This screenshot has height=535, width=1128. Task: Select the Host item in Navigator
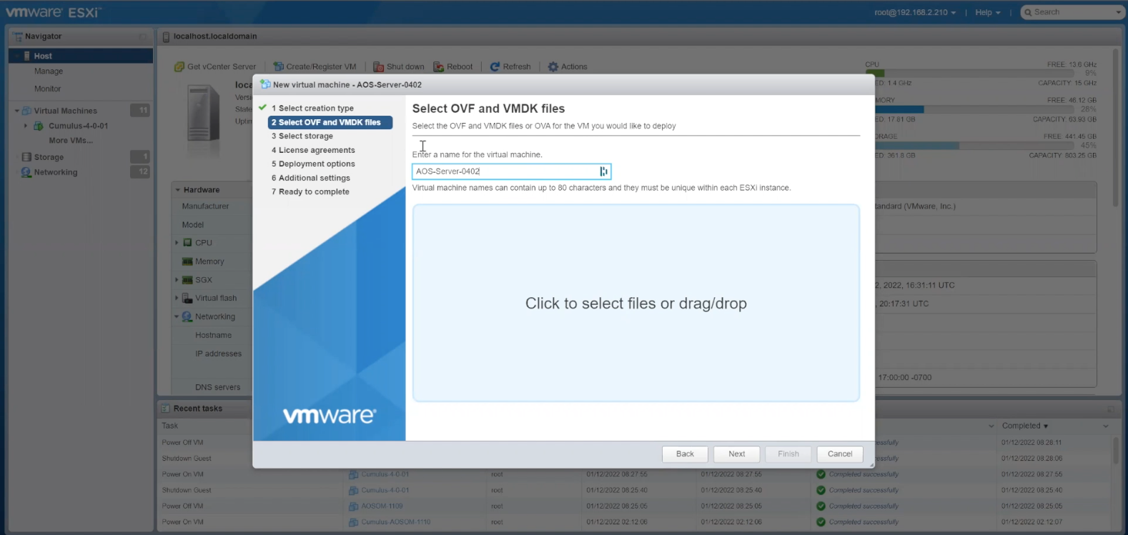click(81, 56)
